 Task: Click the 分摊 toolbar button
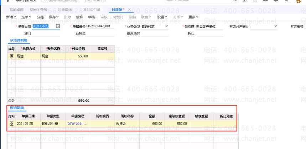(x=40, y=17)
